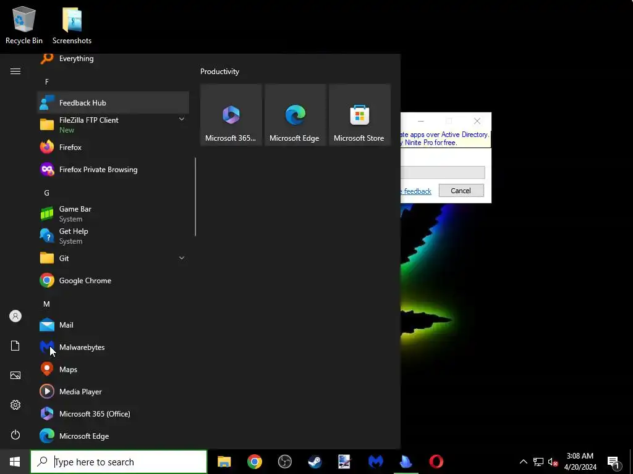The image size is (633, 474).
Task: Open the Git folder entry
Action: tap(113, 258)
